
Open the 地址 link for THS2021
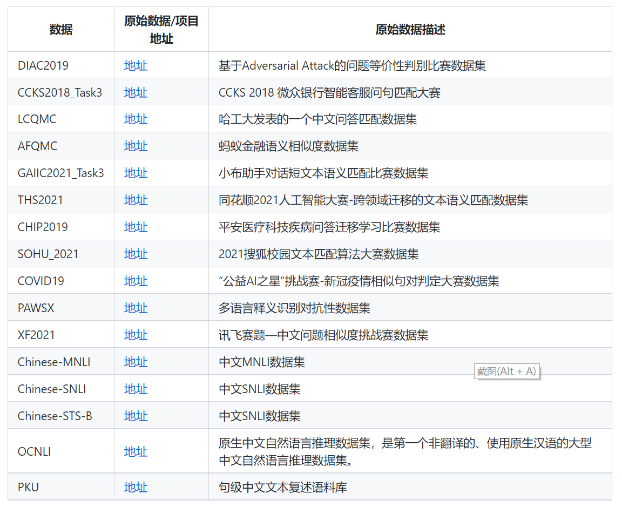[136, 200]
